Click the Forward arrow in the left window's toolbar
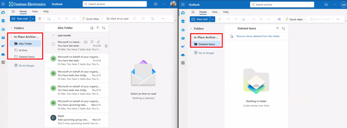The height and width of the screenshot is (128, 347). (74, 19)
